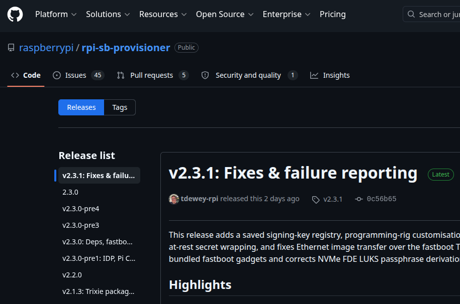
Task: Click the Issues circle-dot icon
Action: (57, 75)
